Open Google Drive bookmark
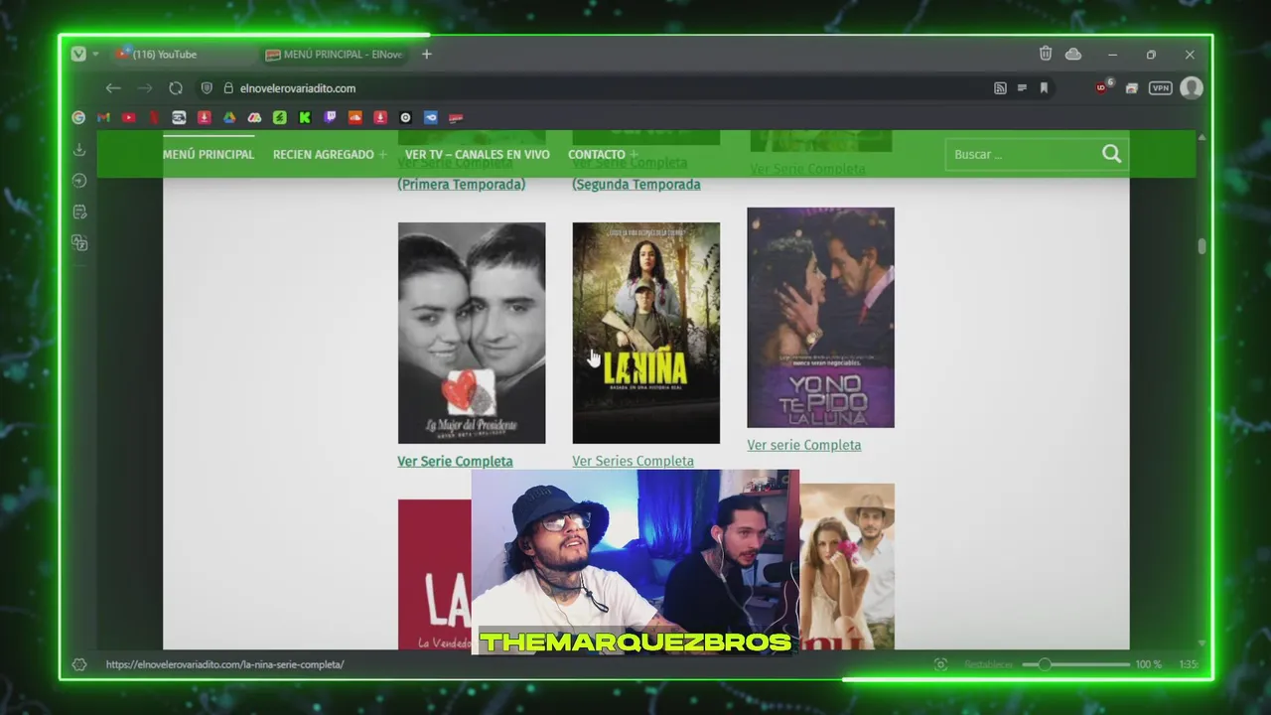This screenshot has width=1271, height=715. pos(229,117)
